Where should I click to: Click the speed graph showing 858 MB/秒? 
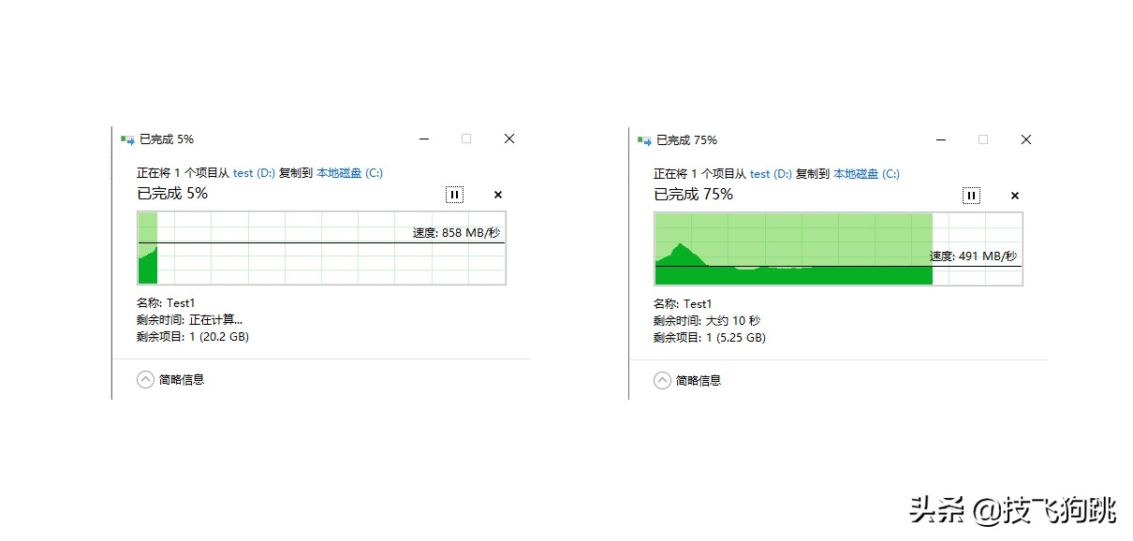click(x=321, y=247)
